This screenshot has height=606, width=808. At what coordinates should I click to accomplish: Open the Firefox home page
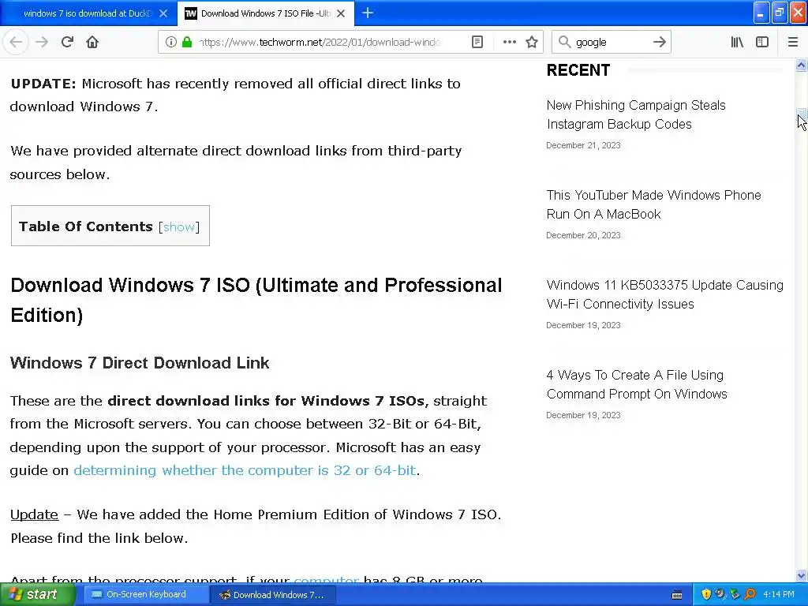[x=92, y=42]
